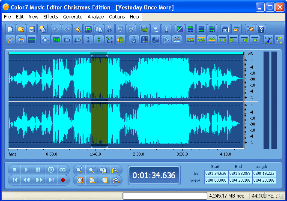Start playback with the play triangle
Viewport: 287px width, 201px height.
pyautogui.click(x=26, y=170)
